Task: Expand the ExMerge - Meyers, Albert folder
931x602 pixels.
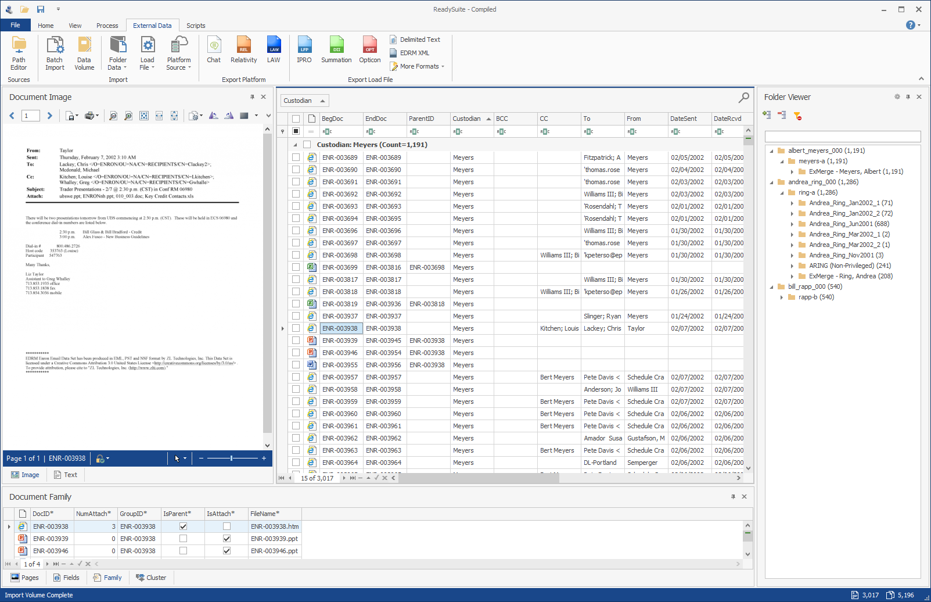Action: click(x=792, y=172)
